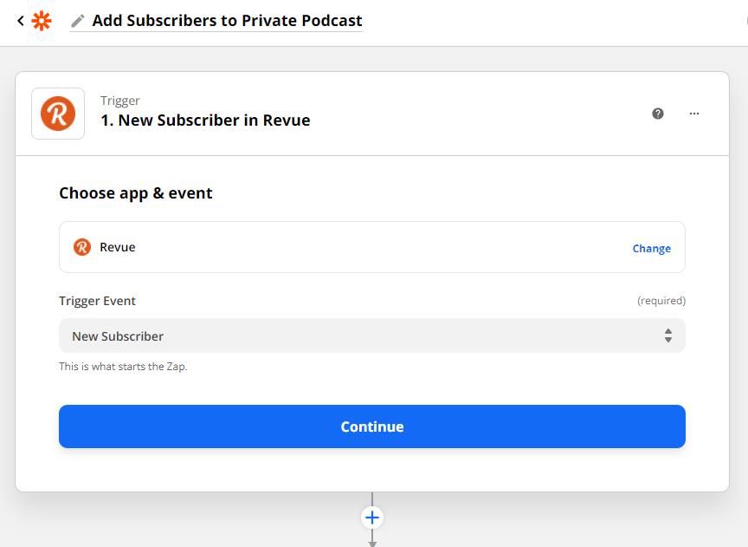Open the three-dot more options menu
748x547 pixels.
(694, 114)
